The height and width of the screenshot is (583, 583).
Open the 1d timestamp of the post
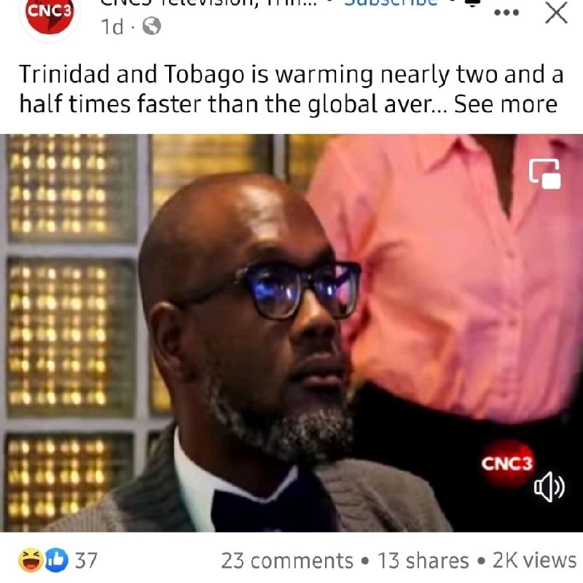[x=112, y=27]
